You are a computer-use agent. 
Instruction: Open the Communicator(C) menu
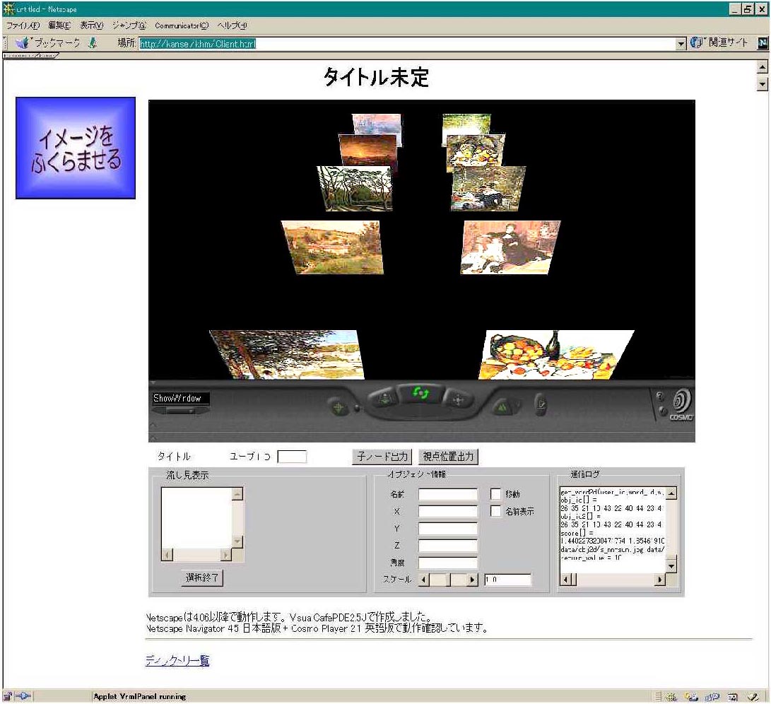[x=182, y=25]
